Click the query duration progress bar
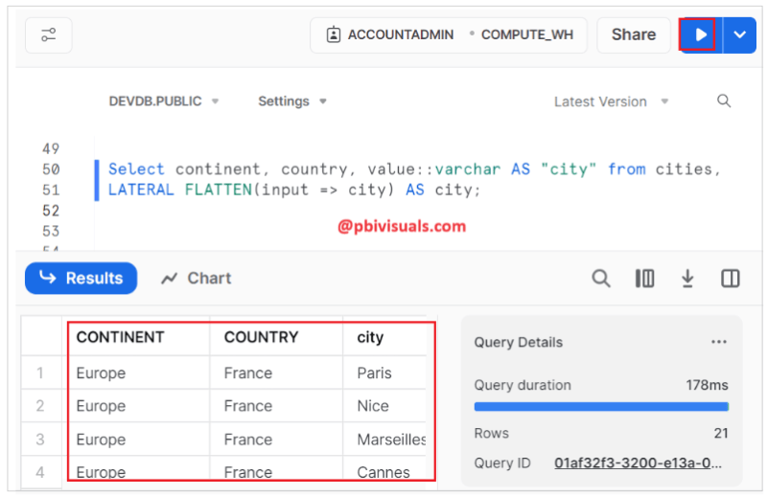 coord(601,407)
